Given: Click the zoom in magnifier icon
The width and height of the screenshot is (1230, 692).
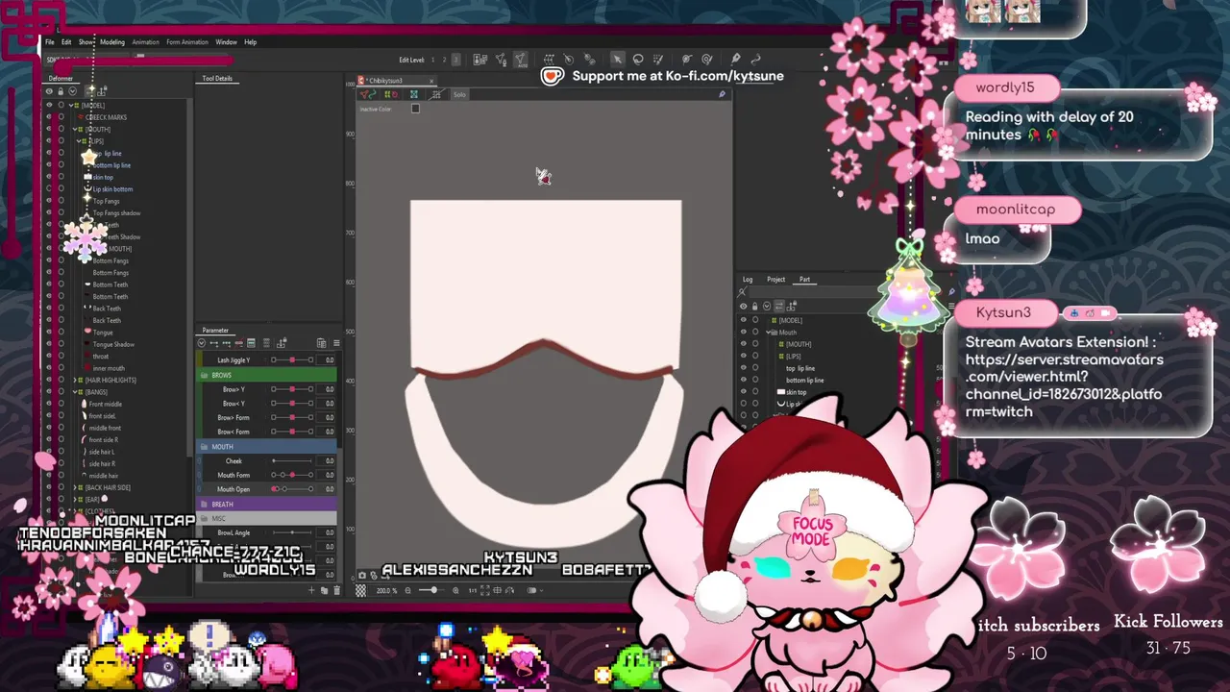Looking at the screenshot, I should coord(455,590).
